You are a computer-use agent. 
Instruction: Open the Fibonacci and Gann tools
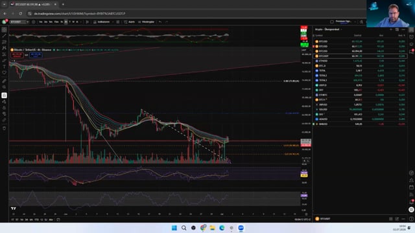(x=5, y=41)
